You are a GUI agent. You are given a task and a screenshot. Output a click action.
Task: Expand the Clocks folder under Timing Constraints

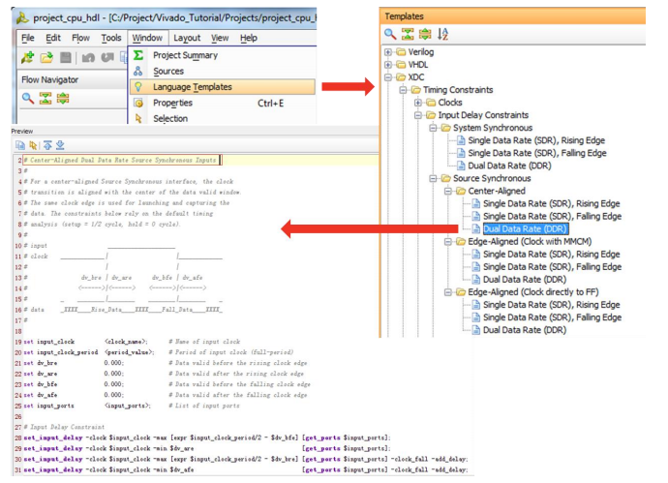418,103
